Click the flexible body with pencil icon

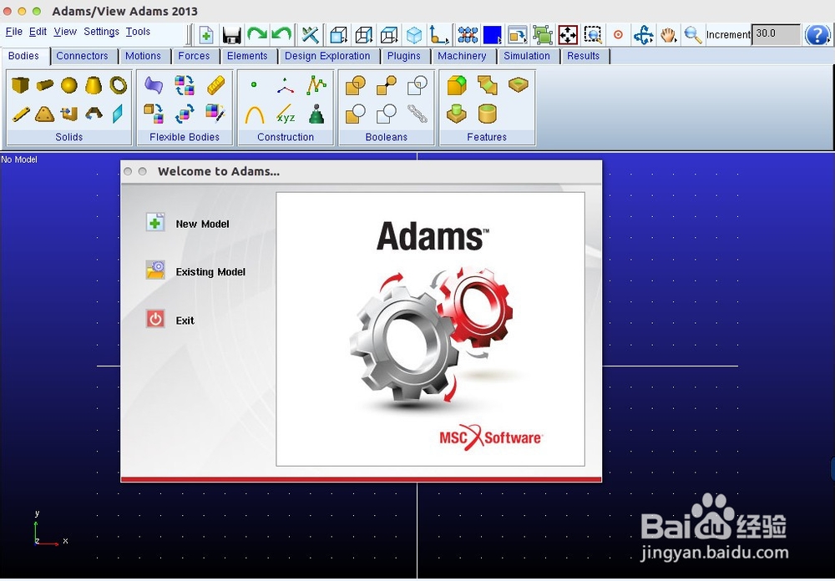[215, 113]
